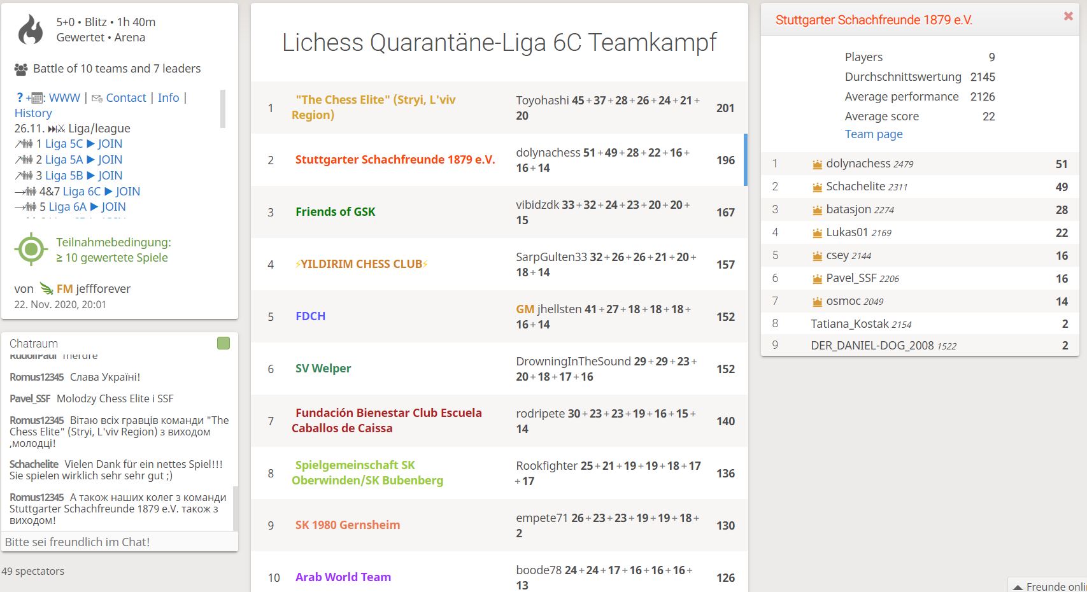Open the Liga 5C link
This screenshot has height=592, width=1087.
(x=64, y=144)
